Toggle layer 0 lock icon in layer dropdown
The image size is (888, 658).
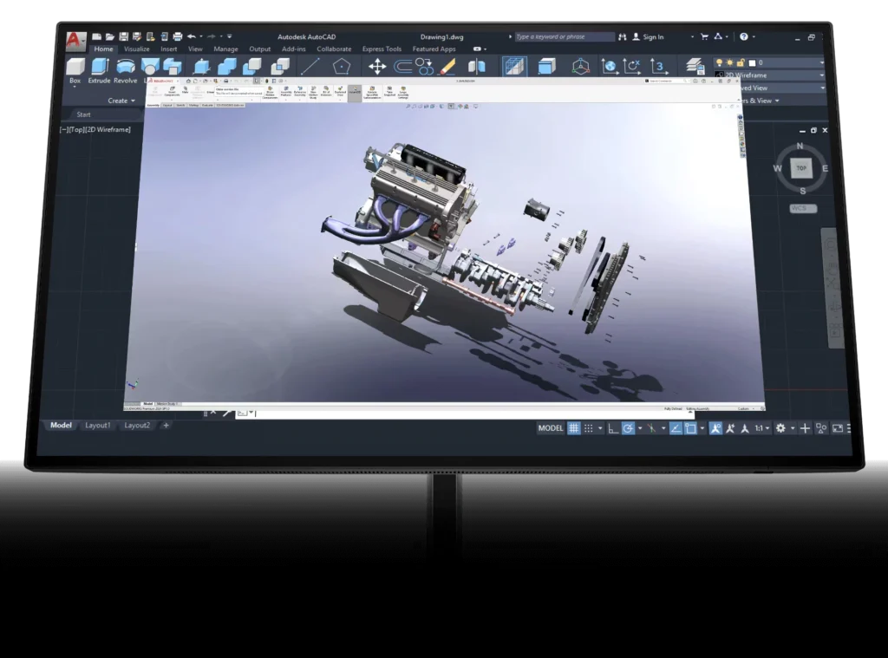[741, 62]
